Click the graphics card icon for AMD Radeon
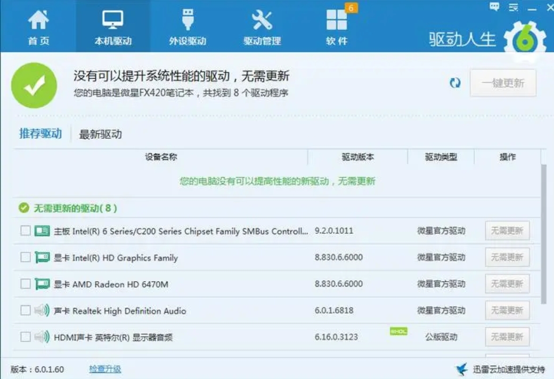The width and height of the screenshot is (554, 379). point(42,284)
